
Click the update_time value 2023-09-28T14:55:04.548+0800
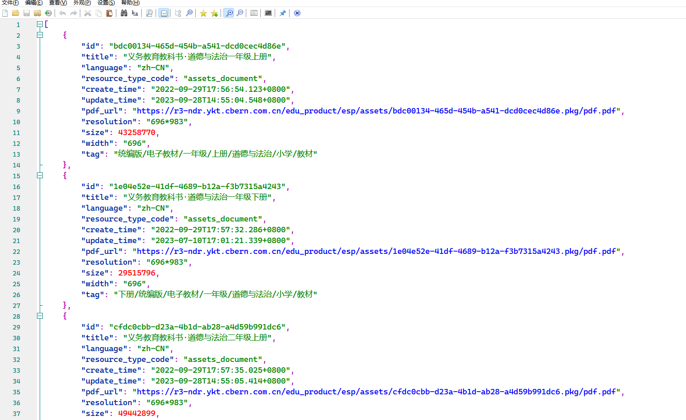[221, 100]
